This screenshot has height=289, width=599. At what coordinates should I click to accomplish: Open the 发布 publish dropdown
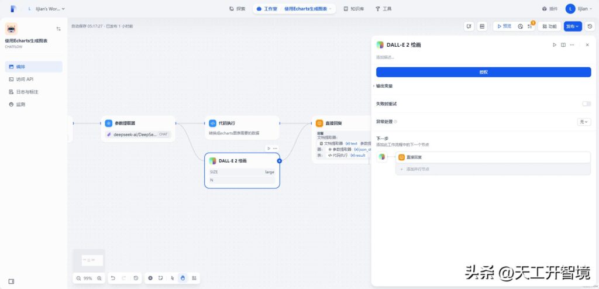coord(572,26)
